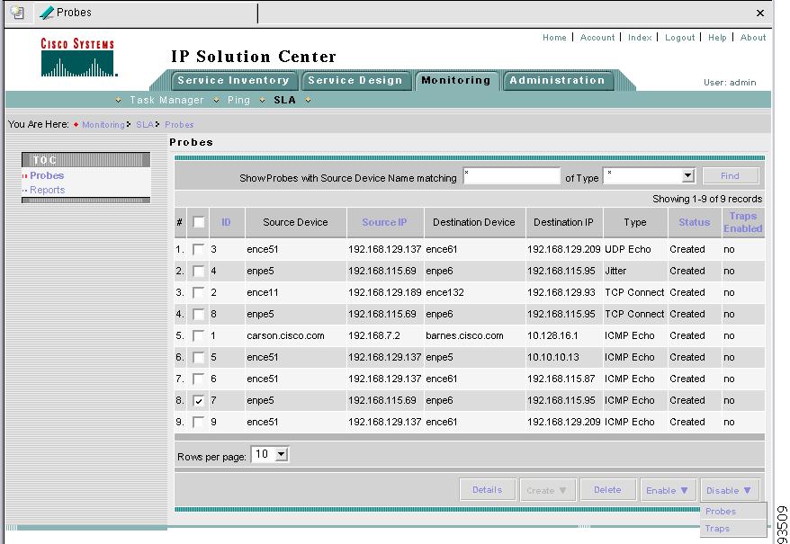Select the checkbox for probe ID 2
The image size is (790, 544).
[199, 292]
